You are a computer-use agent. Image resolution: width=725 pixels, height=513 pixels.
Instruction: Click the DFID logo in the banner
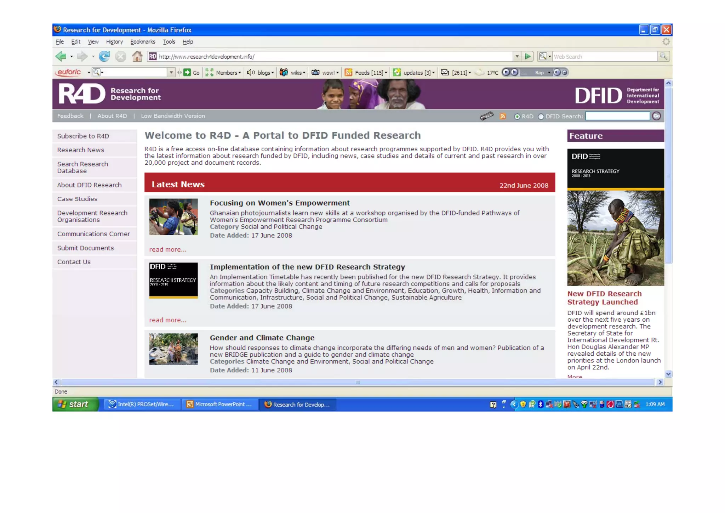click(617, 96)
